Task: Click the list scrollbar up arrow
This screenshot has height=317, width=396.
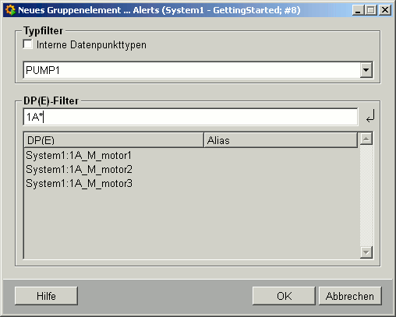Action: tap(366, 139)
